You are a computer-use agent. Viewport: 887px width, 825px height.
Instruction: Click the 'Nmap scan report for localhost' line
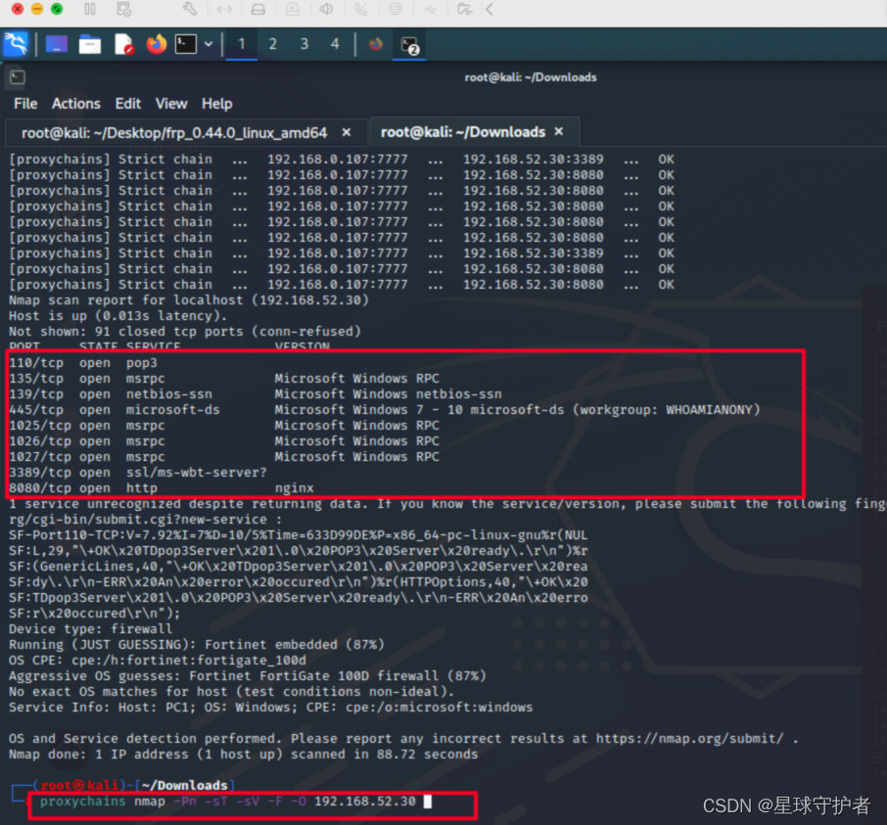click(x=189, y=299)
